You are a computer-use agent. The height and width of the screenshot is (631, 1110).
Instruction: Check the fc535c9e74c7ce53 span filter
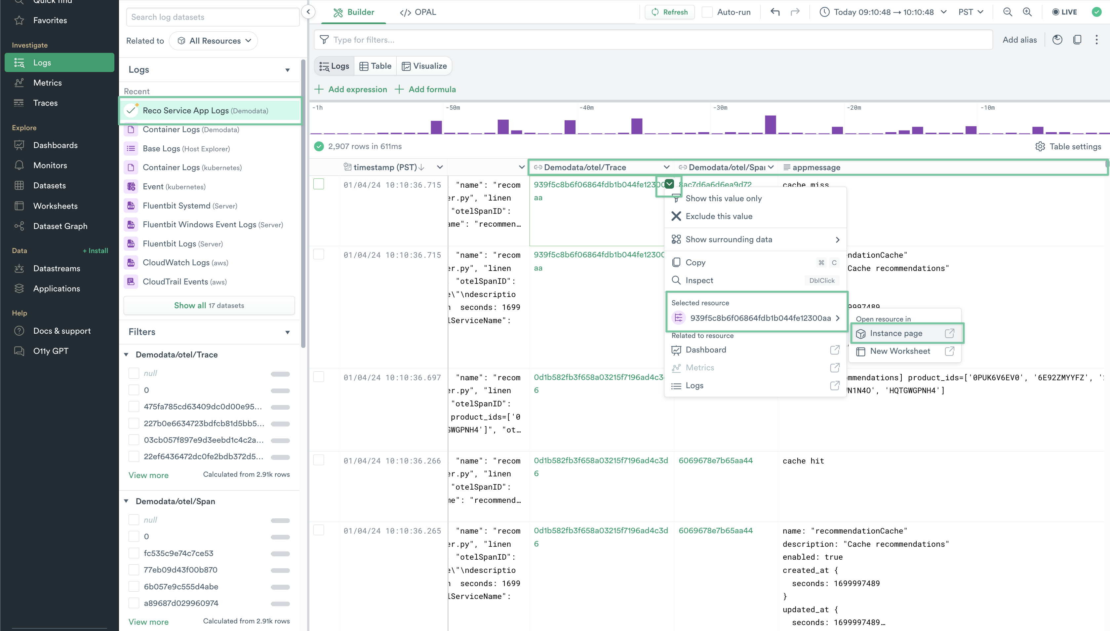click(x=134, y=553)
